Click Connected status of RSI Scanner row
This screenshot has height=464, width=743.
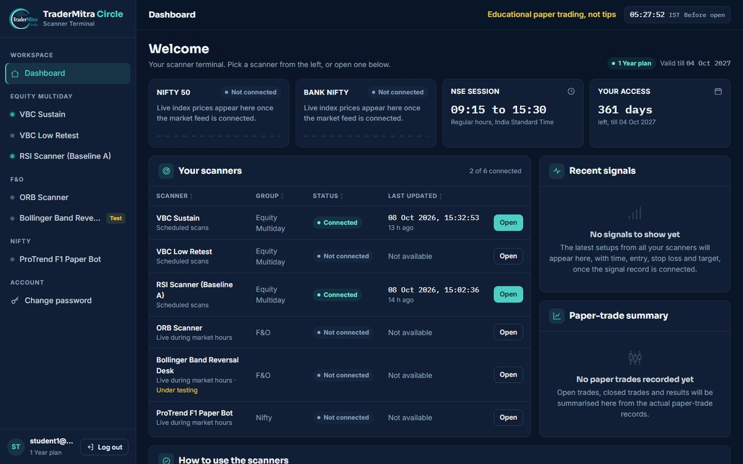[337, 295]
